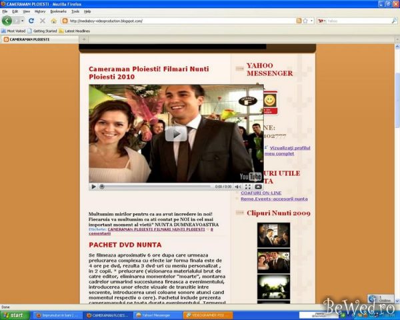Click the YAHOO MESSENGER sidebar heading
Image resolution: width=400 pixels, height=320 pixels.
point(269,69)
